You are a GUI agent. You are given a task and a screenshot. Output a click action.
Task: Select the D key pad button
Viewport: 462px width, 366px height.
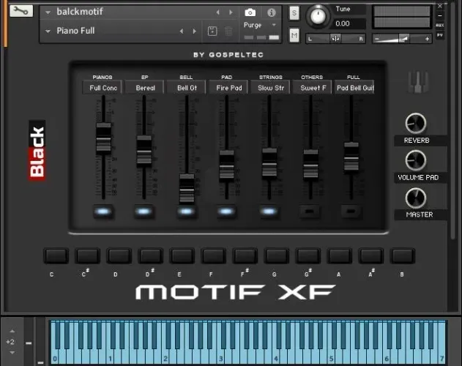(119, 255)
